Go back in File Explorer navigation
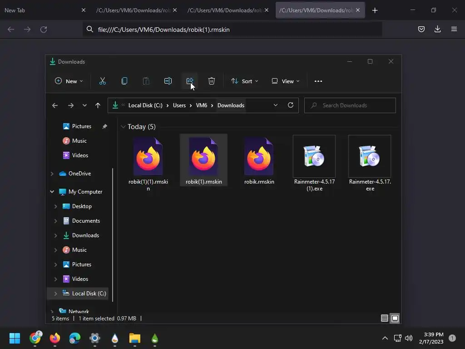Screen dimensions: 465x349 click(55, 105)
